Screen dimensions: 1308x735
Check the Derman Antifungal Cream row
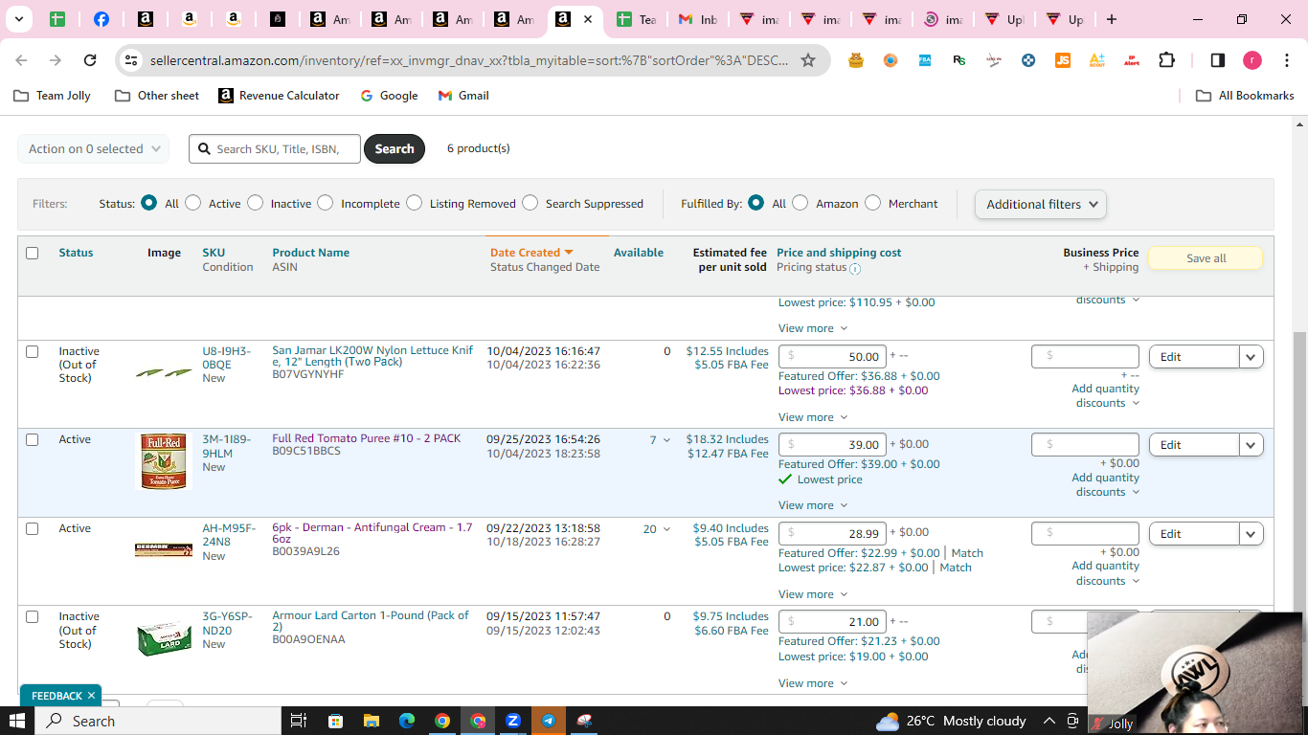point(33,528)
